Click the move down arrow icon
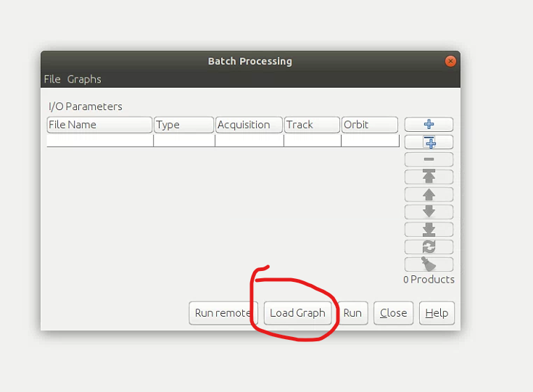The image size is (533, 392). coord(429,212)
